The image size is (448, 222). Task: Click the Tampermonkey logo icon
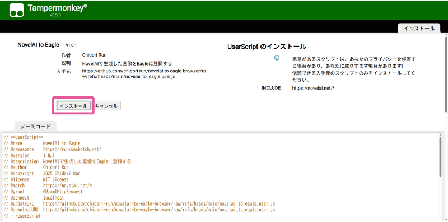pos(16,10)
